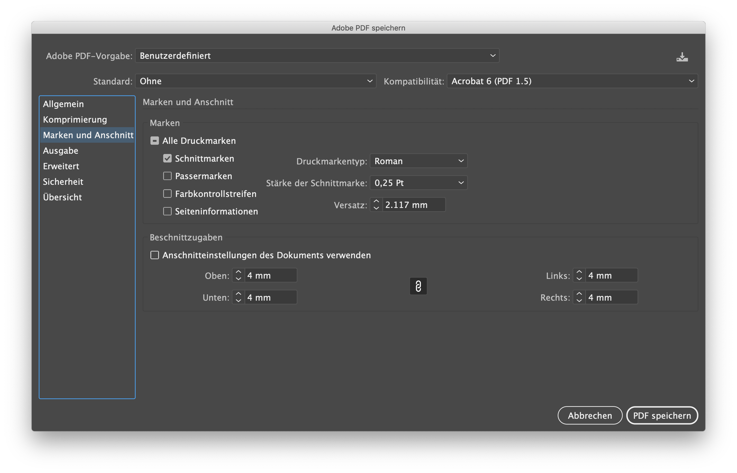This screenshot has width=737, height=473.
Task: Toggle the Alle Druckmarken checkbox
Action: click(155, 141)
